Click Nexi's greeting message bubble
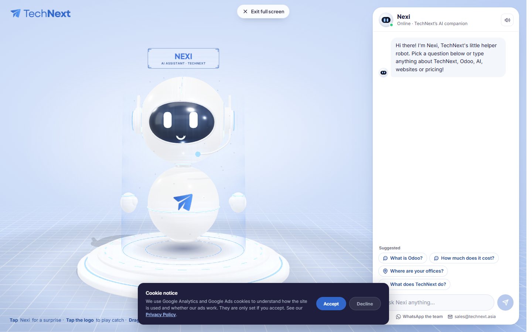The height and width of the screenshot is (332, 532). 448,58
